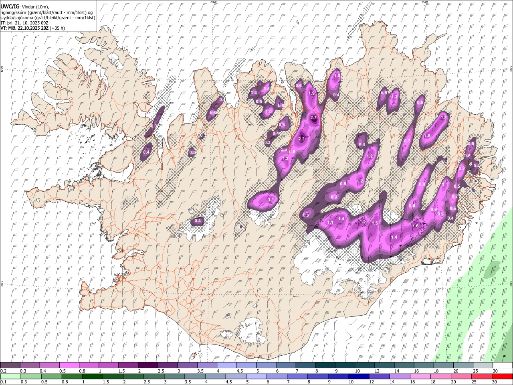This screenshot has height=385, width=513.
Task: Pick light lavender snow swatch starting at 4
Action: 227,365
